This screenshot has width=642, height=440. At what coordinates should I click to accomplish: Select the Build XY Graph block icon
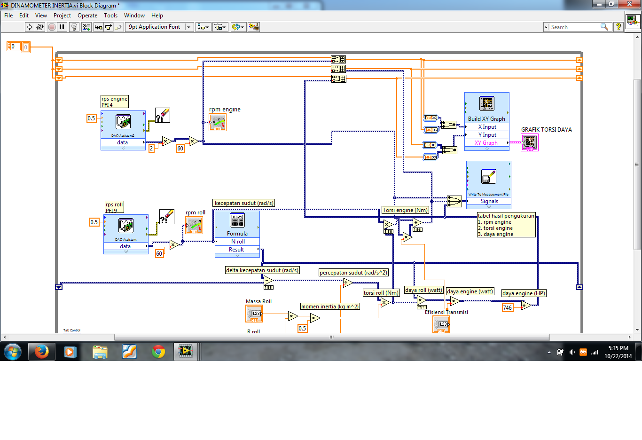click(486, 103)
